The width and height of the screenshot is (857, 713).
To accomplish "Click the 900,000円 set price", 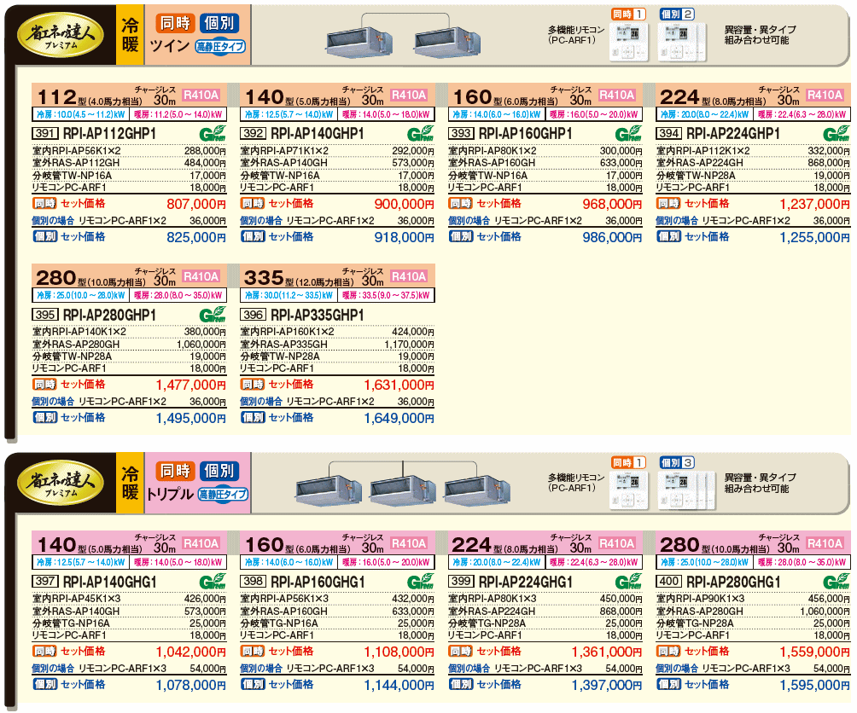I will coord(404,204).
